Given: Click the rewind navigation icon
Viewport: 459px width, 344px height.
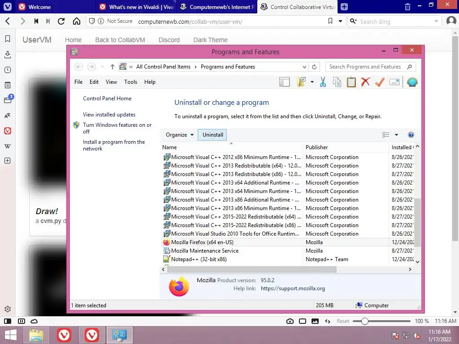Looking at the screenshot, I should tap(36, 21).
